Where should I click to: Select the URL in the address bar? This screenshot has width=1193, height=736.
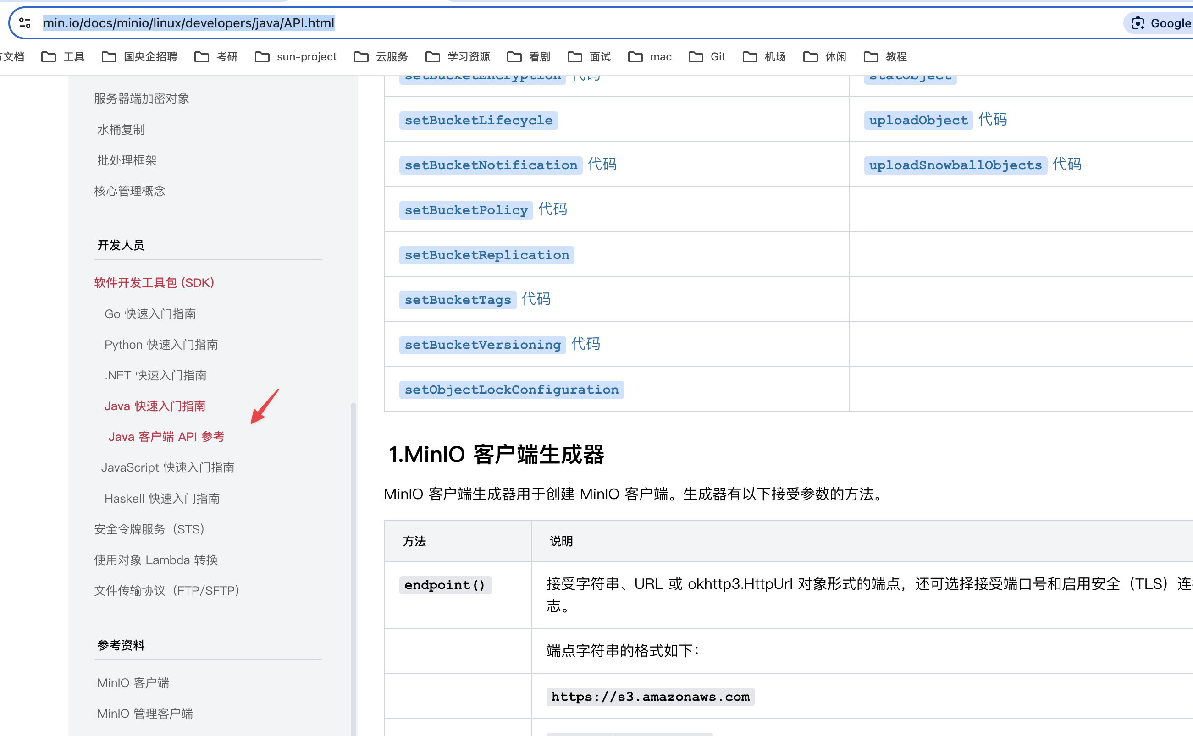click(188, 23)
